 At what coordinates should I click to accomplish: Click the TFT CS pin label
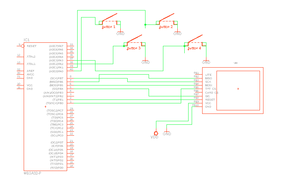211,89
